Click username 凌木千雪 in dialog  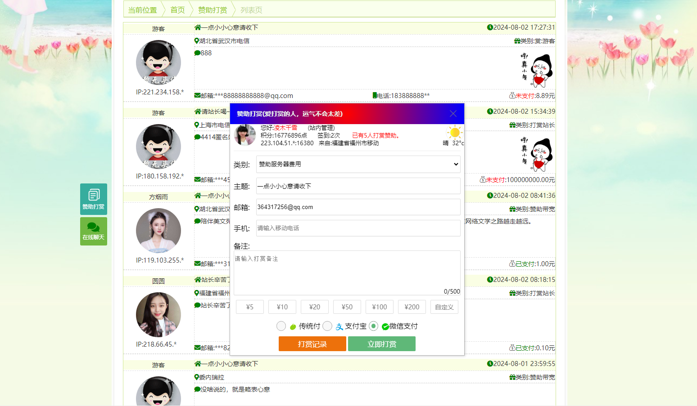[285, 128]
